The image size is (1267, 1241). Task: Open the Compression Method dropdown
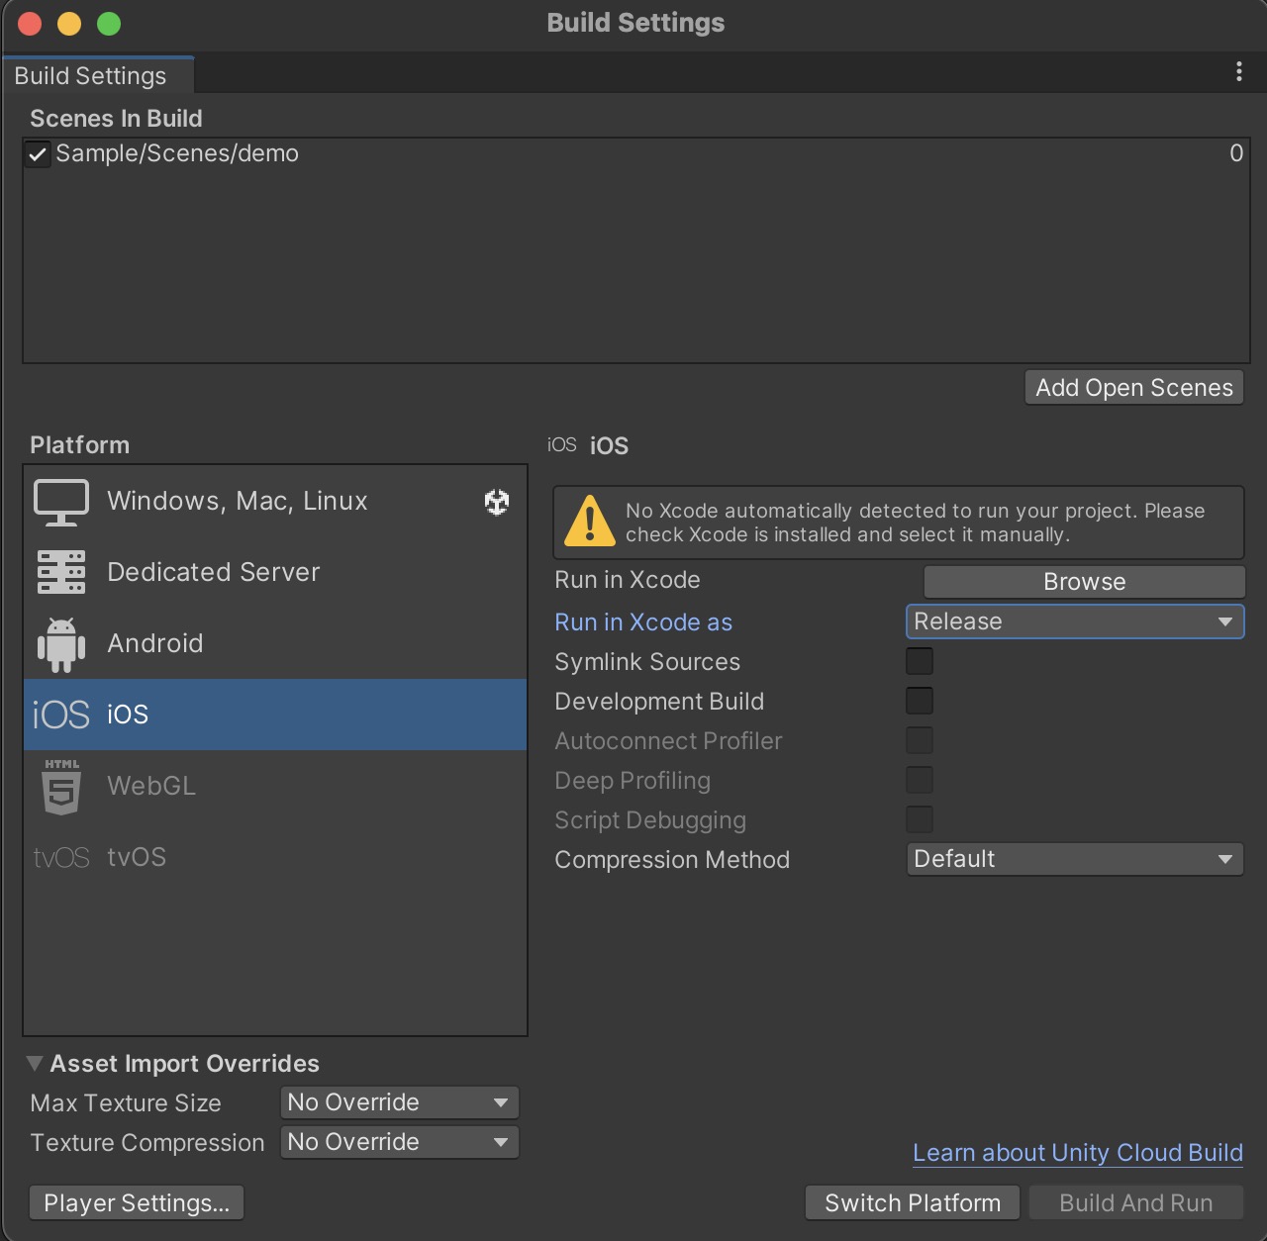tap(1075, 859)
